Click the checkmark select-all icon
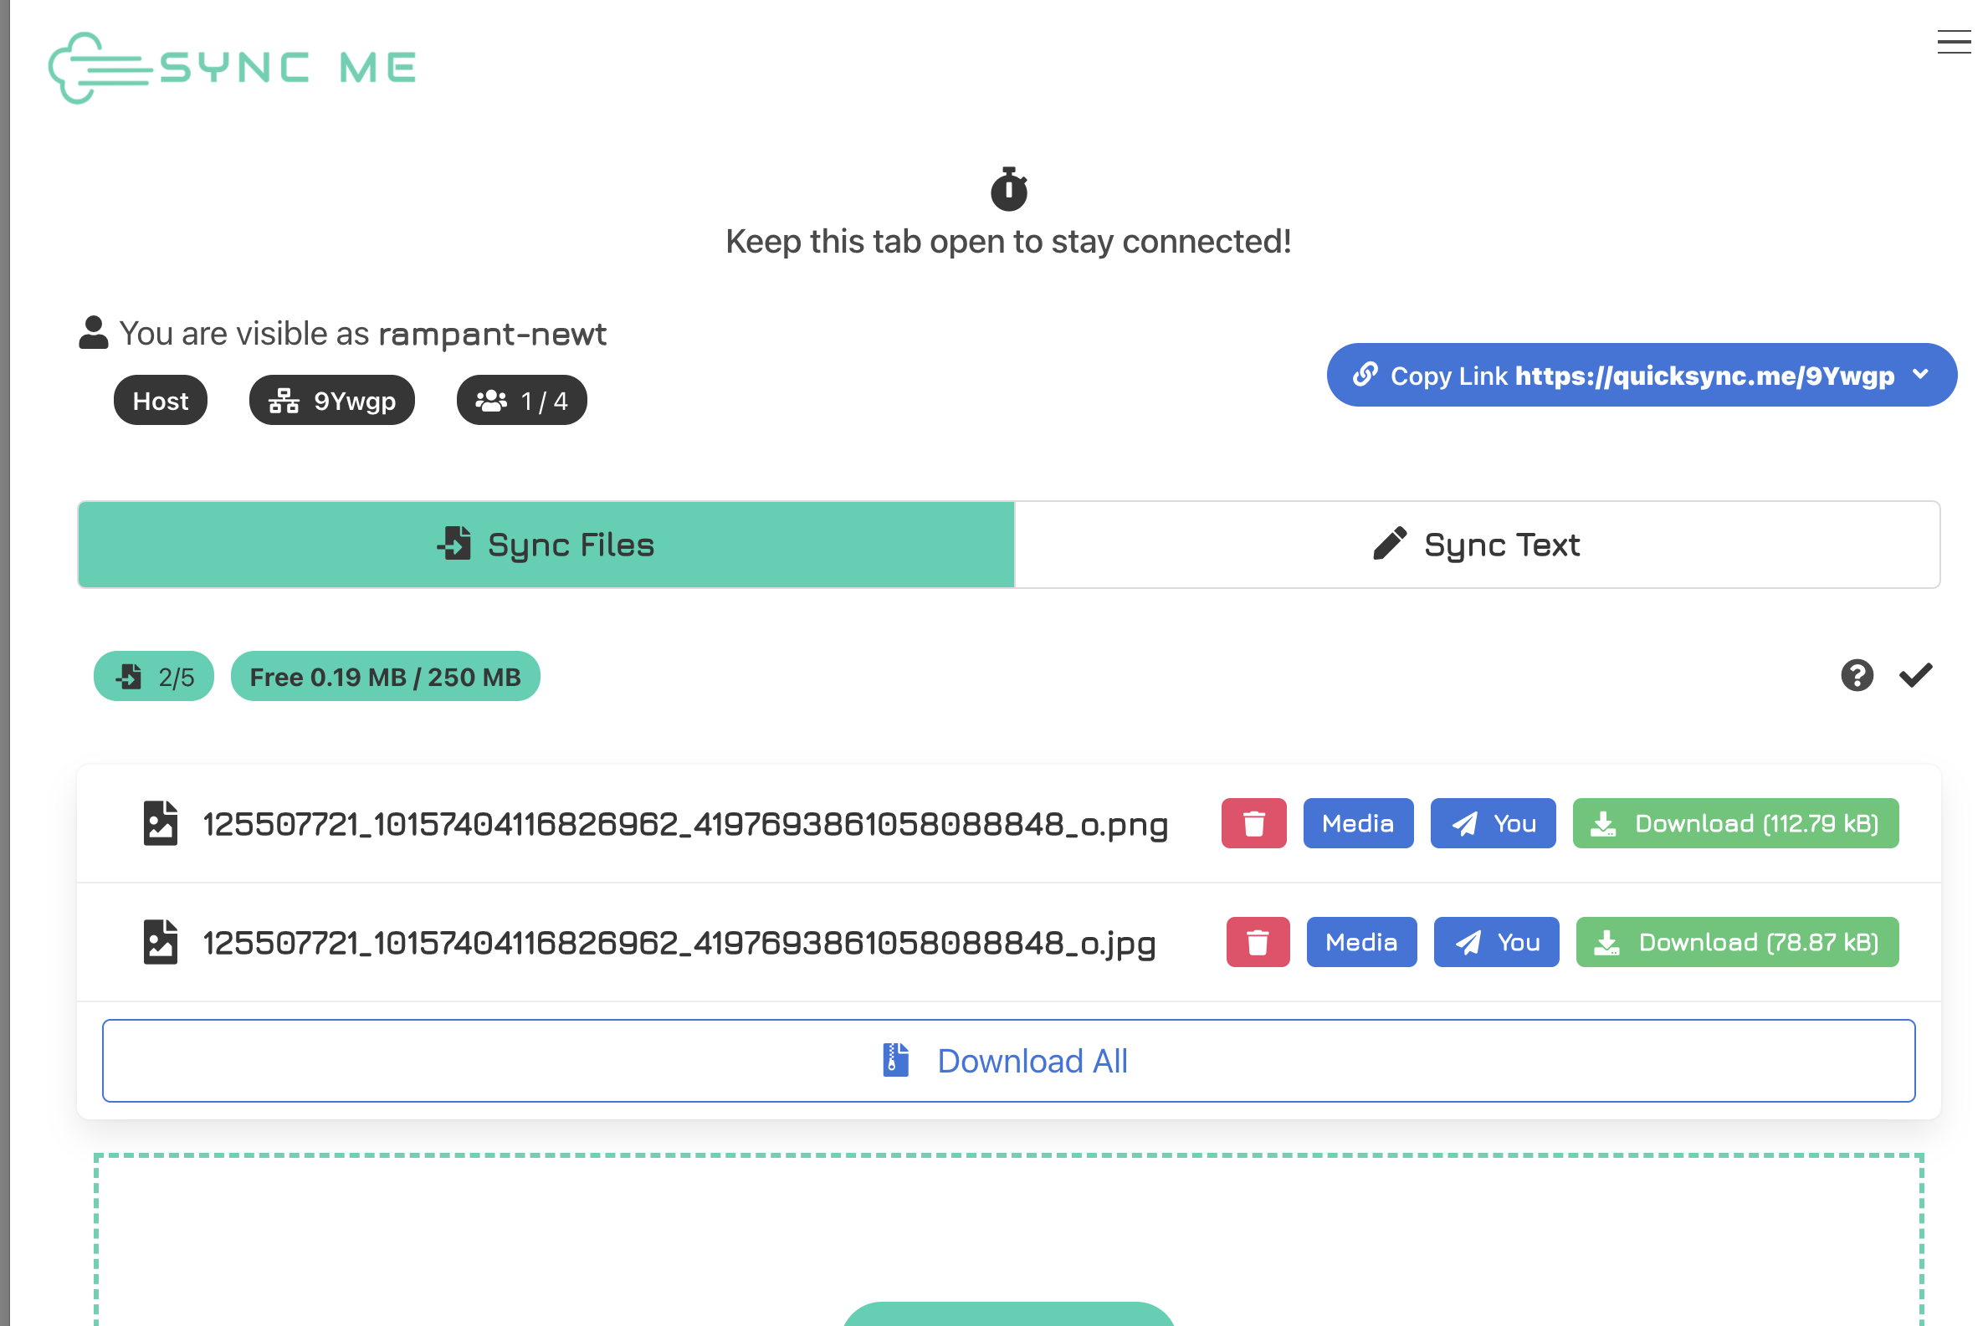1988x1326 pixels. point(1916,675)
